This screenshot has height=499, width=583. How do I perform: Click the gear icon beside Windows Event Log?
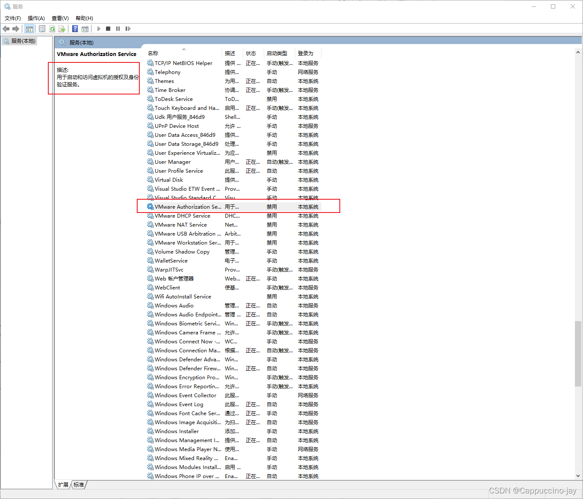coord(150,404)
